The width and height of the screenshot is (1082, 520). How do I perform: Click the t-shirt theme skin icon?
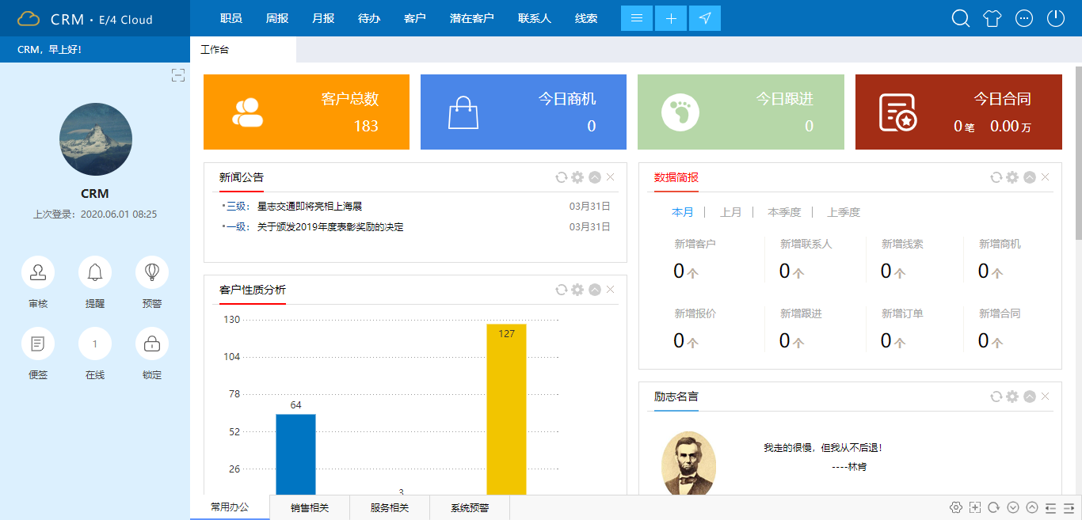(992, 17)
